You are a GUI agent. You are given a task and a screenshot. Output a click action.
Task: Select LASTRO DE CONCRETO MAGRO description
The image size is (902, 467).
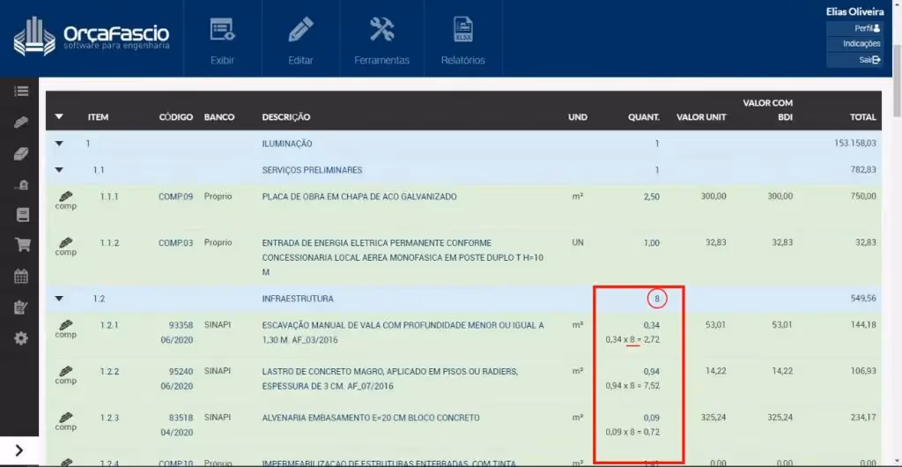390,379
